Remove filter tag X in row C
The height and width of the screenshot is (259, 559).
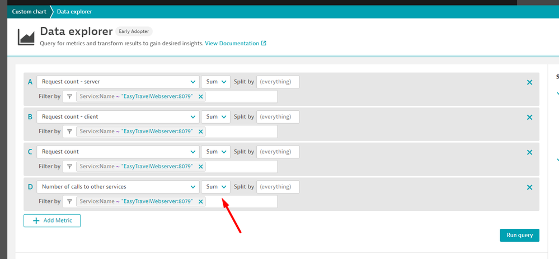(201, 167)
